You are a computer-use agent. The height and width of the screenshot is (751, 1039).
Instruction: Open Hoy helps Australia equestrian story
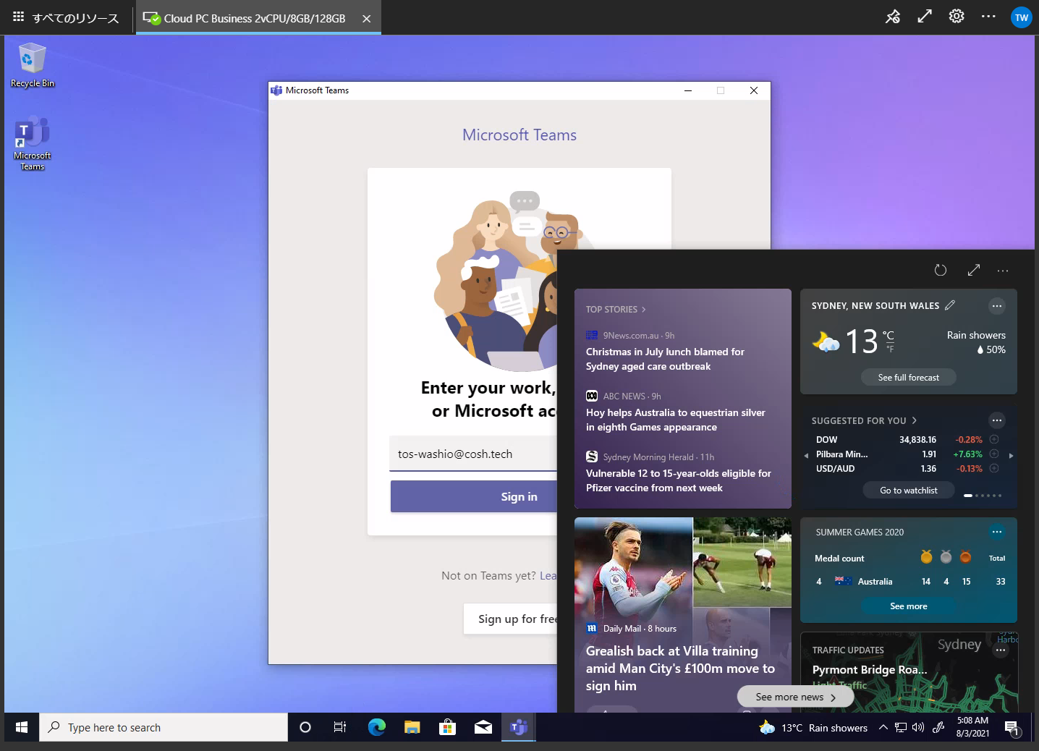point(675,420)
